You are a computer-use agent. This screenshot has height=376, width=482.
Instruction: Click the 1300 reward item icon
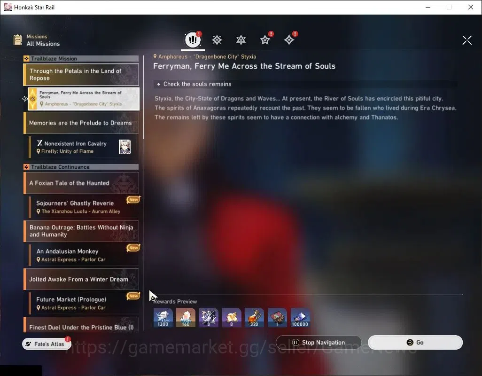pyautogui.click(x=163, y=317)
